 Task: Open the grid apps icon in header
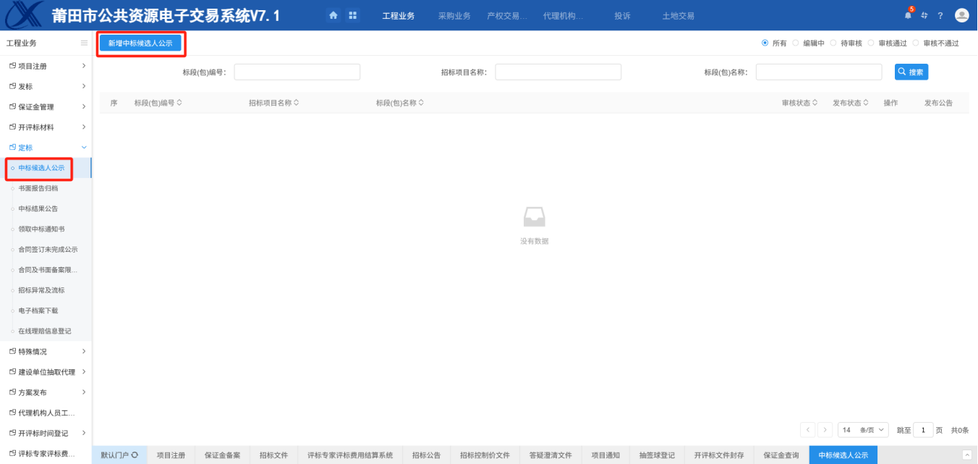click(x=353, y=15)
